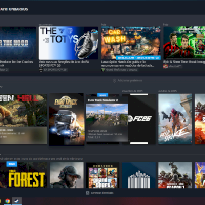Open 'Producer for the Coaches' headline
Viewport: 205px width, 205px height.
(x=16, y=64)
